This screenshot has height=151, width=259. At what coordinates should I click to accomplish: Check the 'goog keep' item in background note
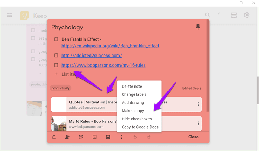[x=33, y=59]
